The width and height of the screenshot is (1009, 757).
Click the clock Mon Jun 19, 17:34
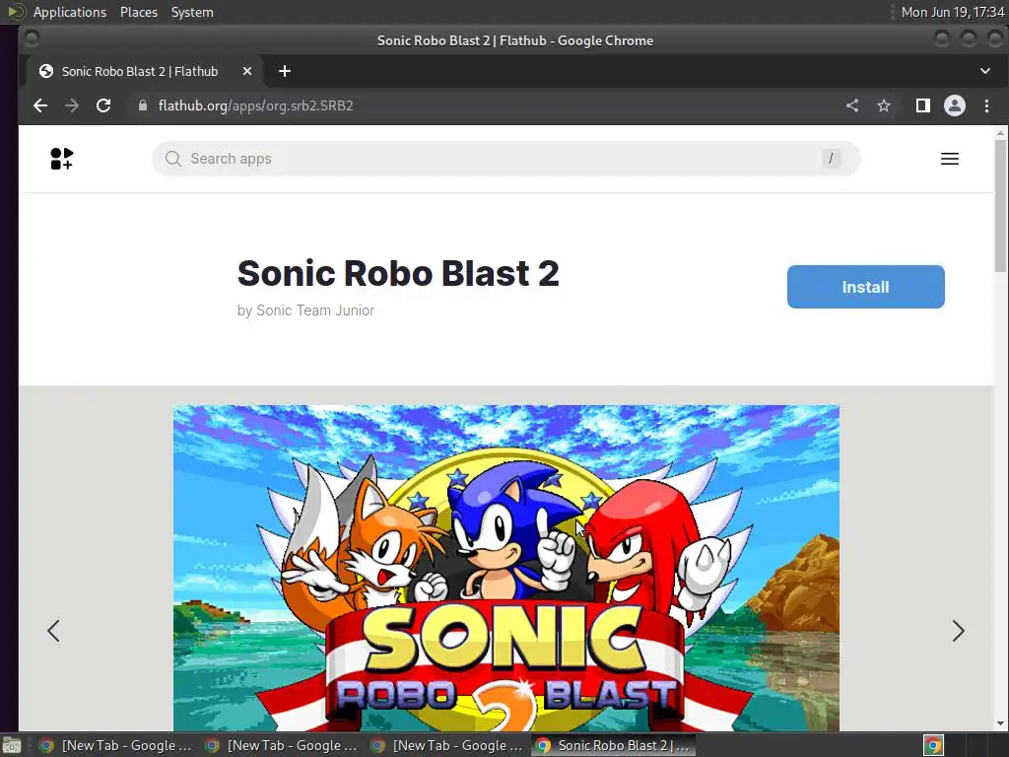pos(953,12)
